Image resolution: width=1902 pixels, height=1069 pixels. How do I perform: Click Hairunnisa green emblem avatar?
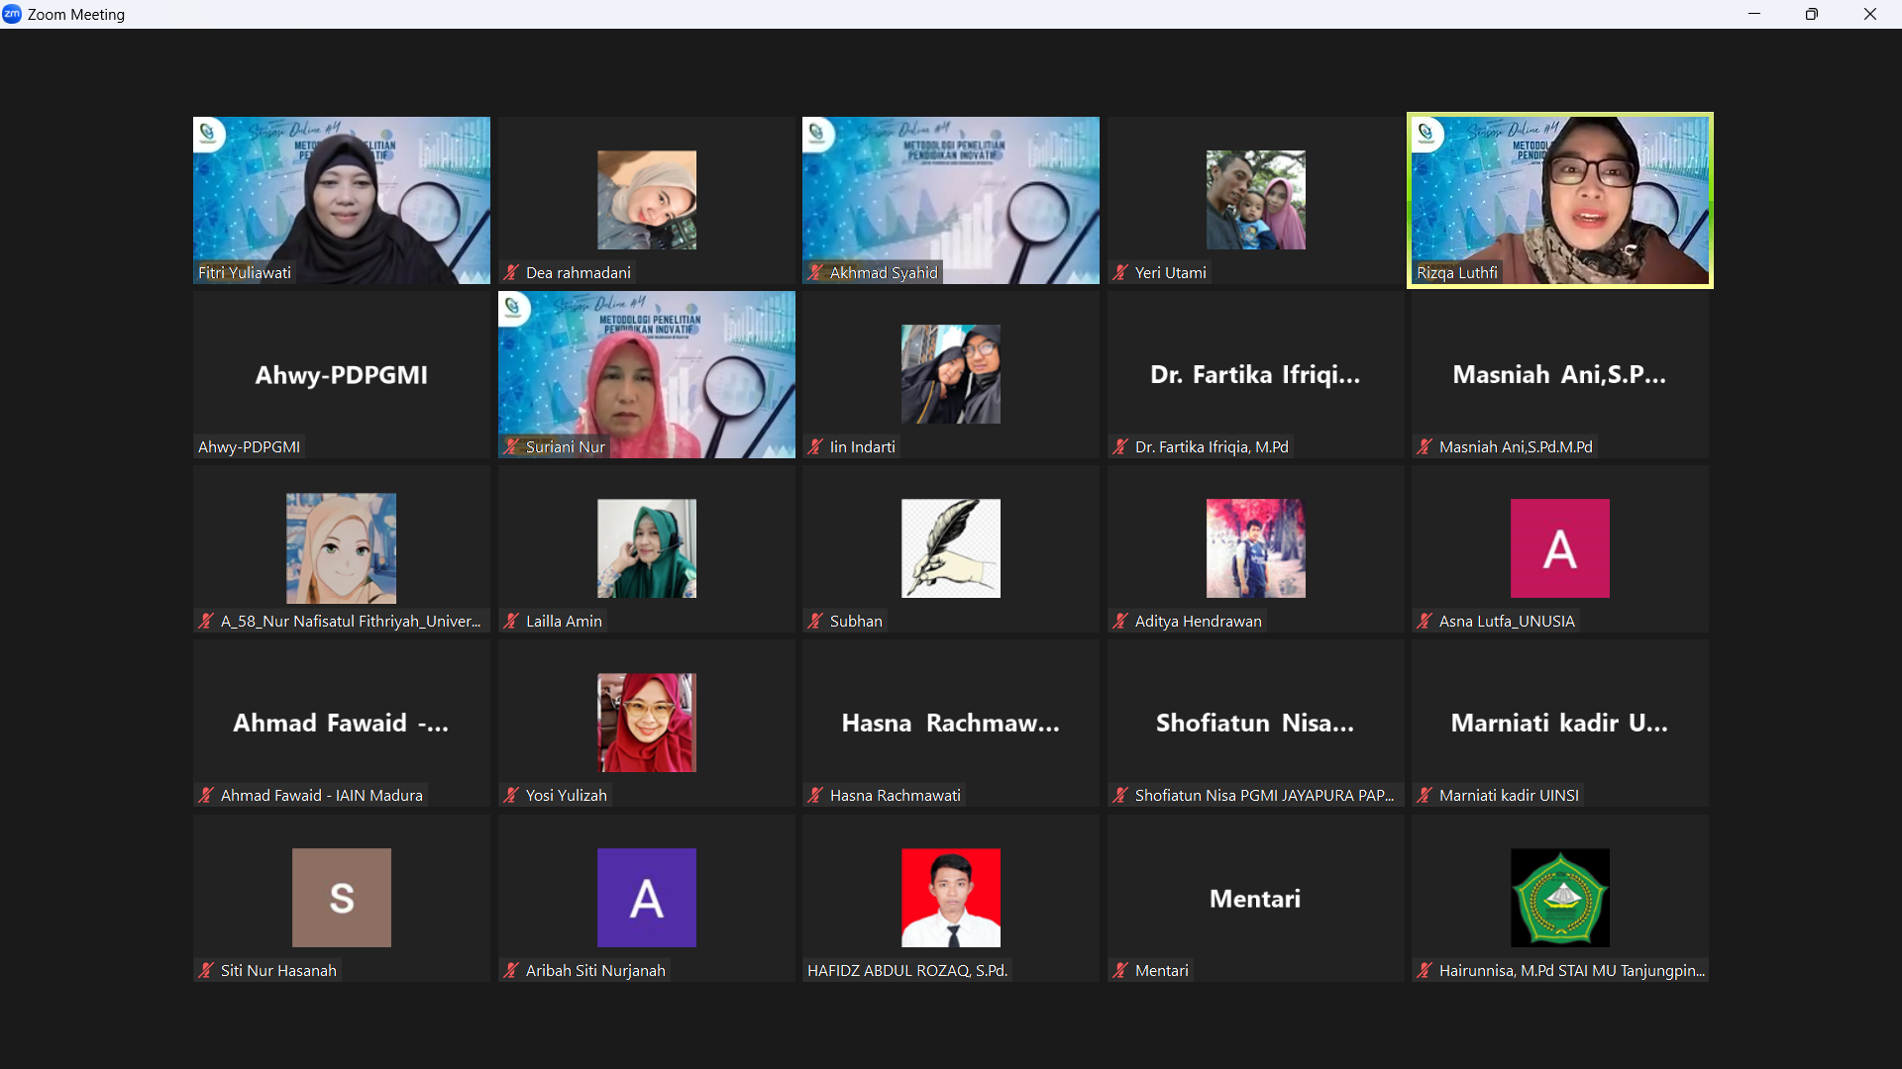[1559, 897]
